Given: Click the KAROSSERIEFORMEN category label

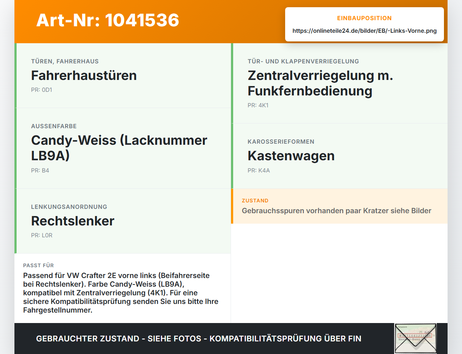Looking at the screenshot, I should click(281, 142).
